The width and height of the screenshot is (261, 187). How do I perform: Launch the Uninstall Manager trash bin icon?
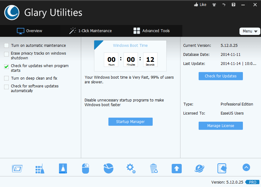coord(154,169)
